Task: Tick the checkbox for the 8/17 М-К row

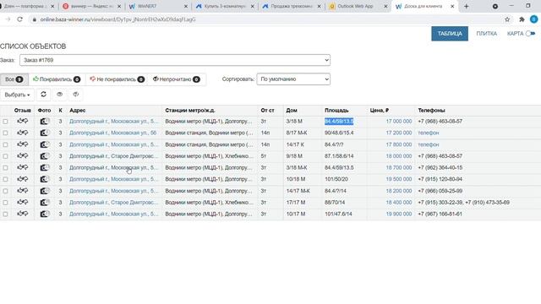Action: click(x=5, y=133)
